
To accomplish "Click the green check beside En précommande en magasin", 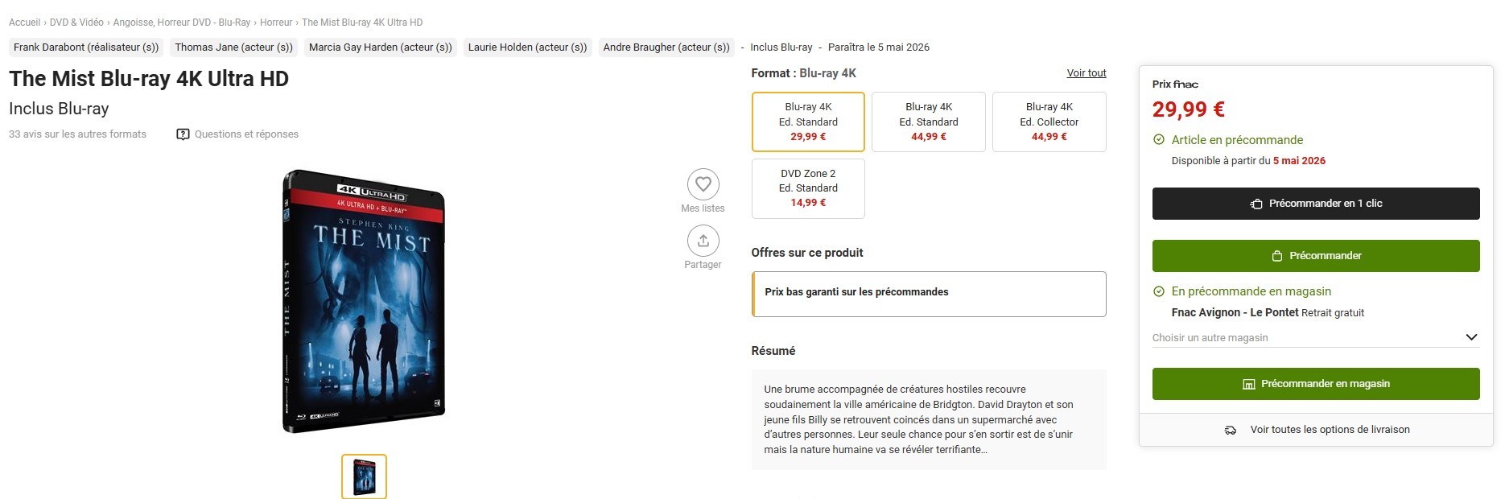I will [x=1159, y=291].
